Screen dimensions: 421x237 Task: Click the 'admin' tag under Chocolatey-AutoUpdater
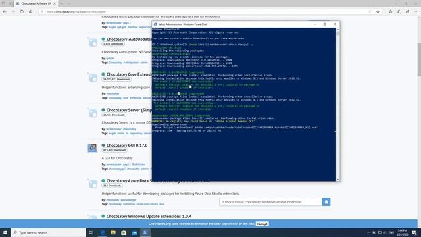[144, 63]
